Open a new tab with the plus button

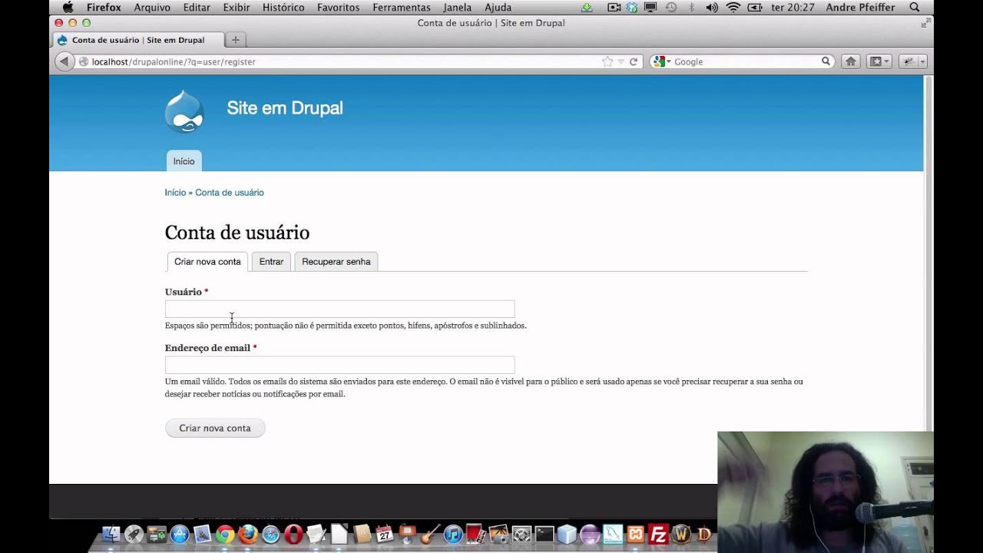[x=236, y=40]
